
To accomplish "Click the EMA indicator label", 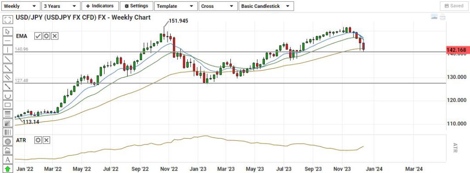I will (22, 36).
